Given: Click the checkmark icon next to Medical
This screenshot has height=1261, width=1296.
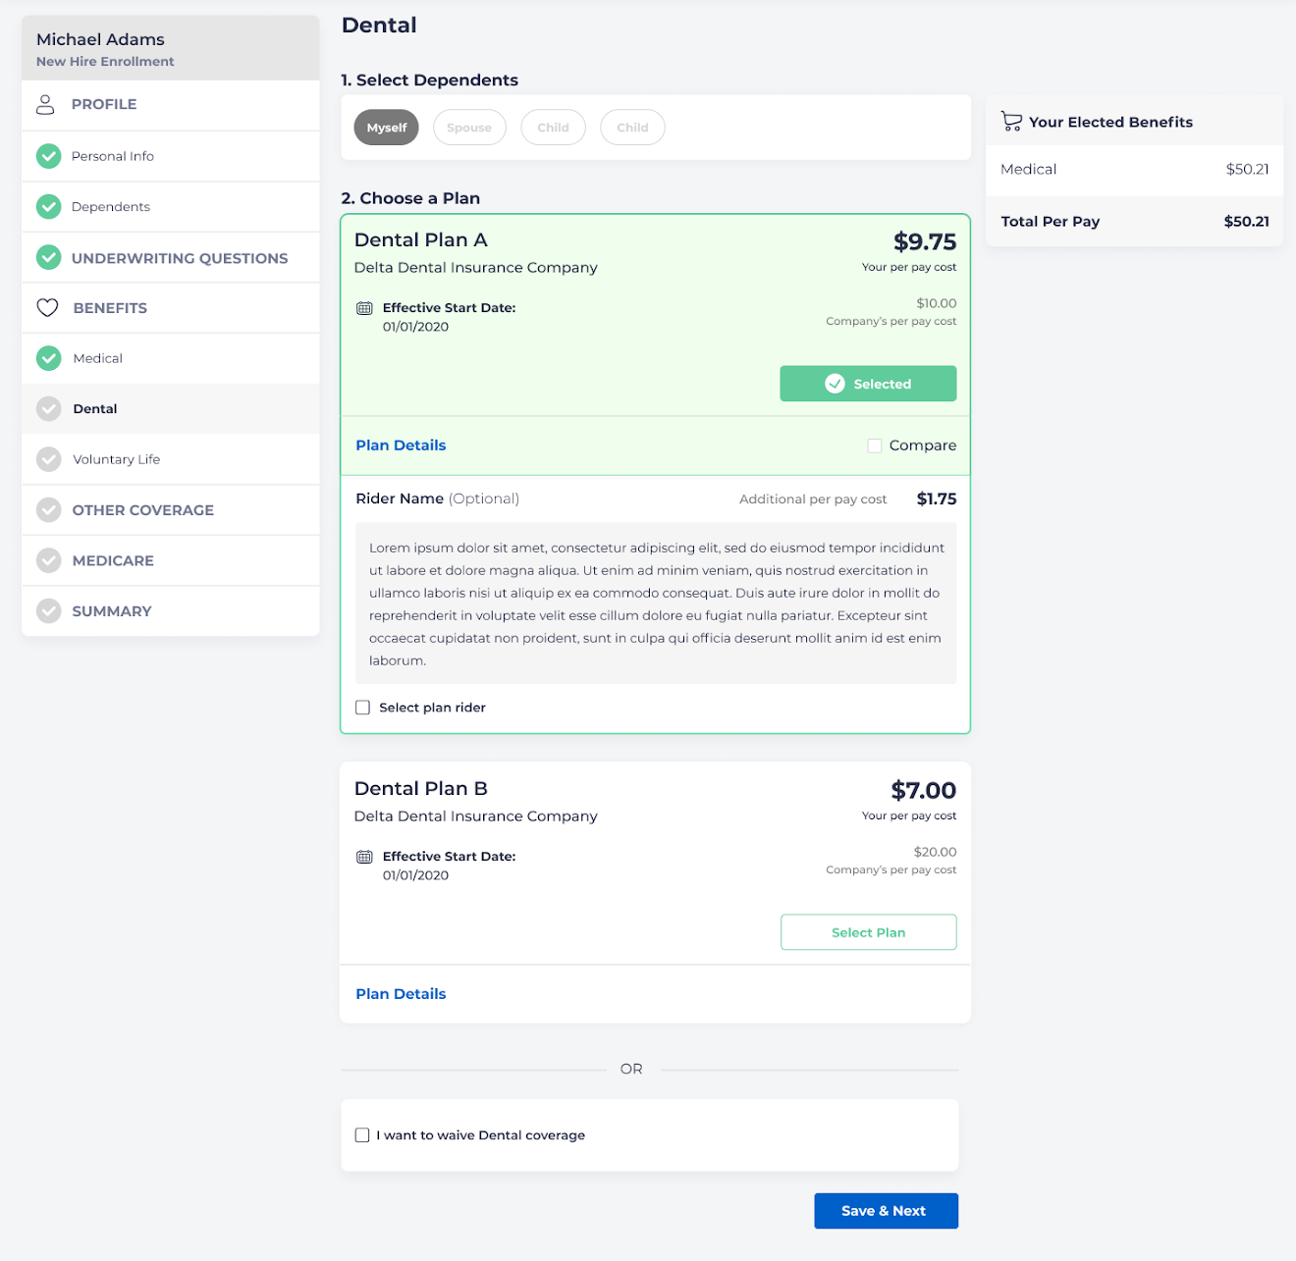Looking at the screenshot, I should [48, 358].
